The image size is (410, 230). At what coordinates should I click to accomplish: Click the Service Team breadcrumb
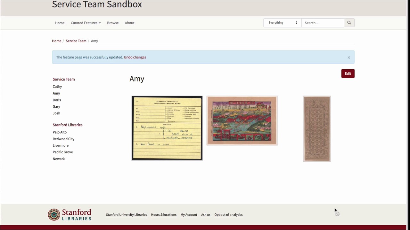76,41
